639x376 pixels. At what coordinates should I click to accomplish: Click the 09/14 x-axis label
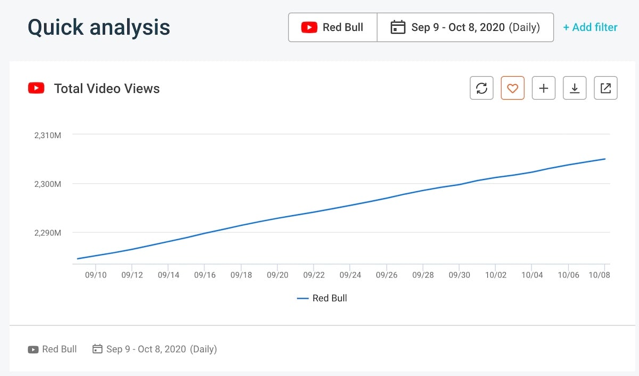coord(168,275)
